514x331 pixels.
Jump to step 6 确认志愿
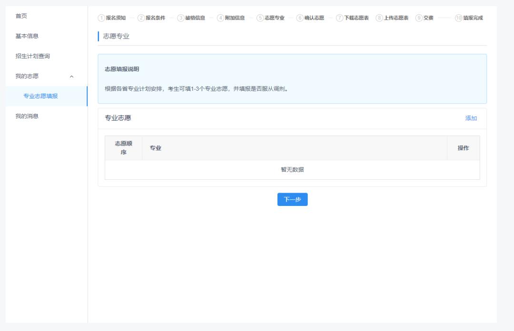point(310,18)
